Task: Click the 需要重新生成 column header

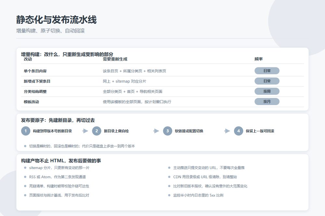Action: (115, 59)
